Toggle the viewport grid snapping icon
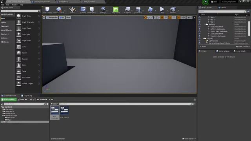251x141 pixels. coord(162,17)
